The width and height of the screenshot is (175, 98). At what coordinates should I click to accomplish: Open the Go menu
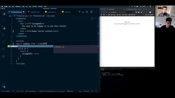pyautogui.click(x=27, y=7)
